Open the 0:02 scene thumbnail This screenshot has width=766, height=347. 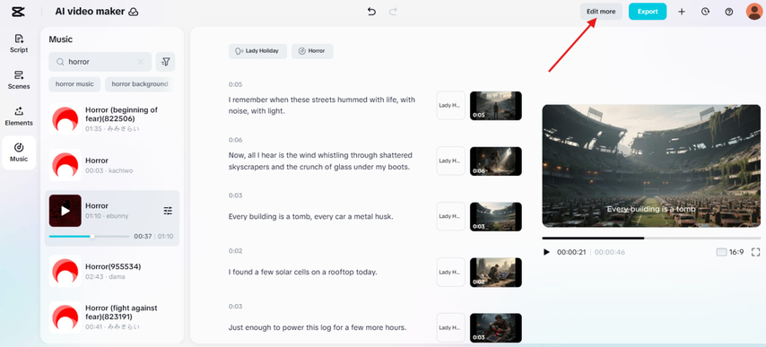click(496, 273)
